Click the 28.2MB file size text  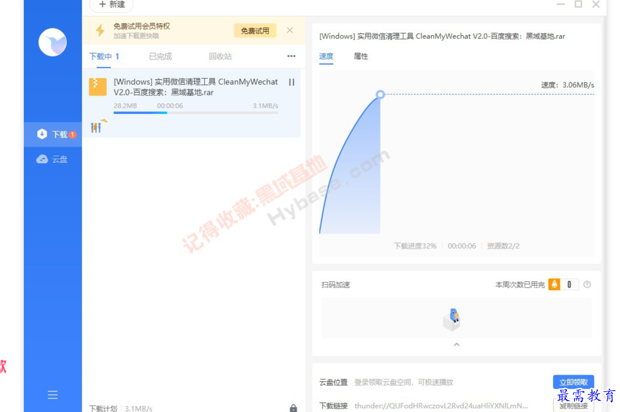tap(125, 106)
